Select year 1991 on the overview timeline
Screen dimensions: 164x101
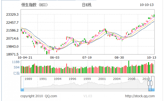pos(43,79)
